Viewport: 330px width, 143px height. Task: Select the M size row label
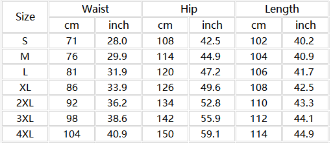[x=25, y=57]
